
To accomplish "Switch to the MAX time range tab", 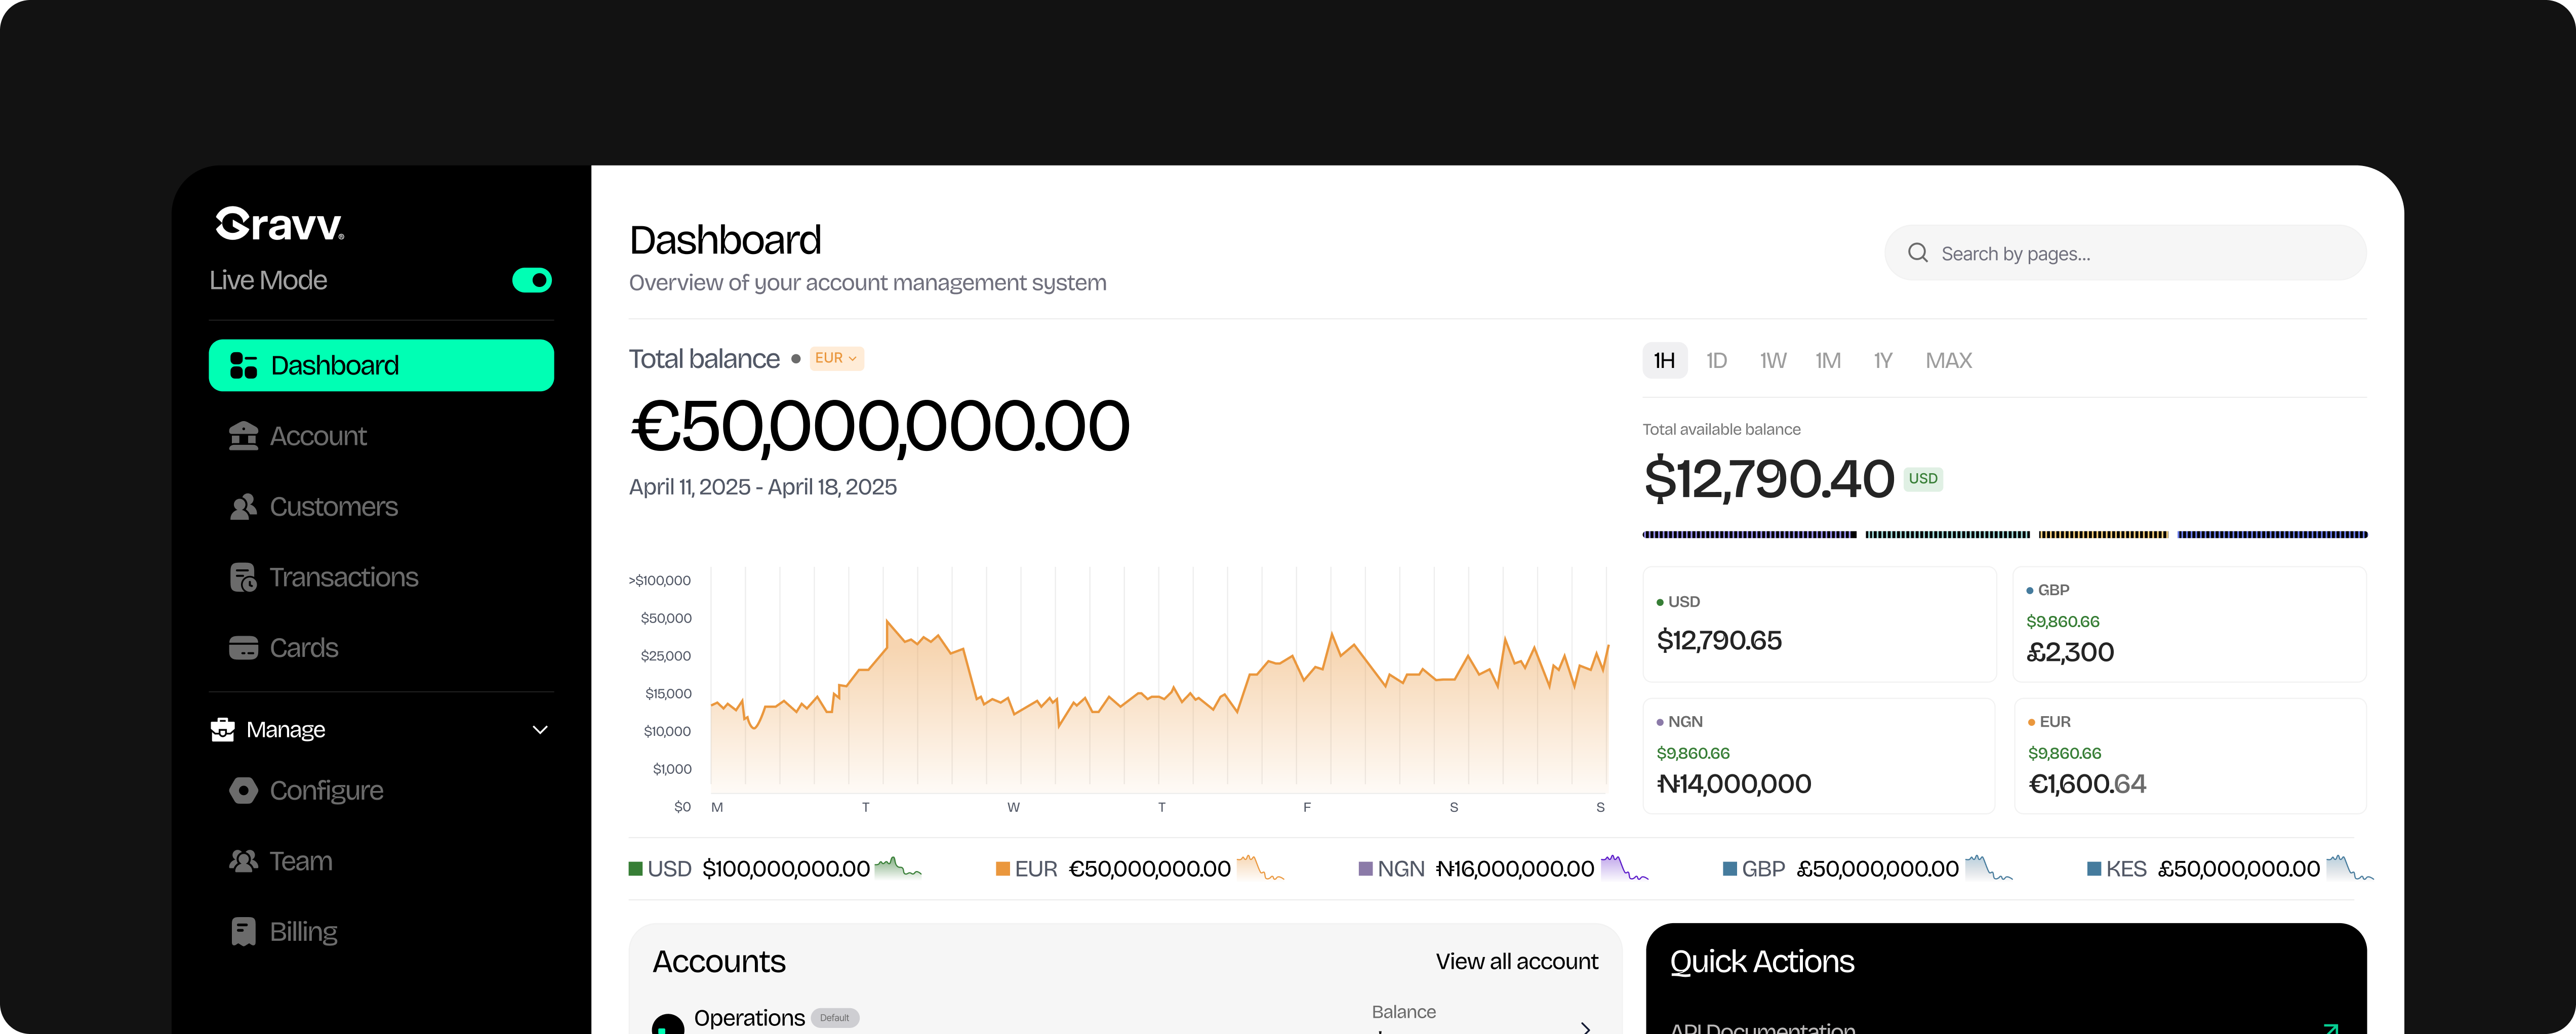I will click(1948, 361).
